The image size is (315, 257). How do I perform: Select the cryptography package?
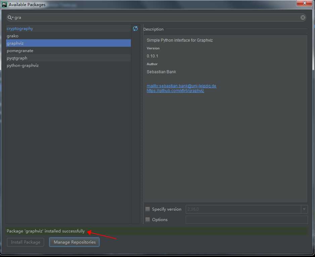(69, 29)
